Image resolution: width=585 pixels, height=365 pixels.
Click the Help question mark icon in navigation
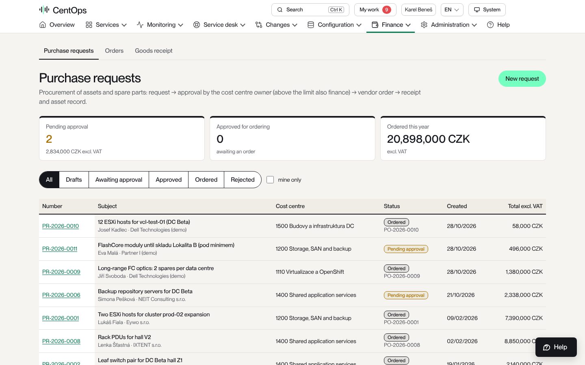(490, 25)
